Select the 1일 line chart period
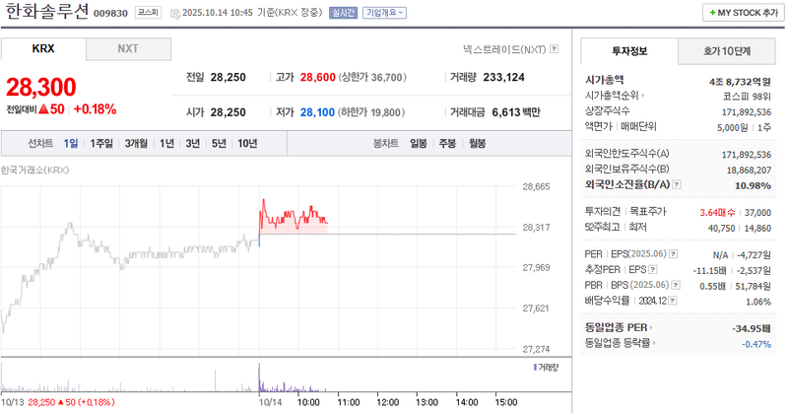Image resolution: width=788 pixels, height=413 pixels. point(71,143)
